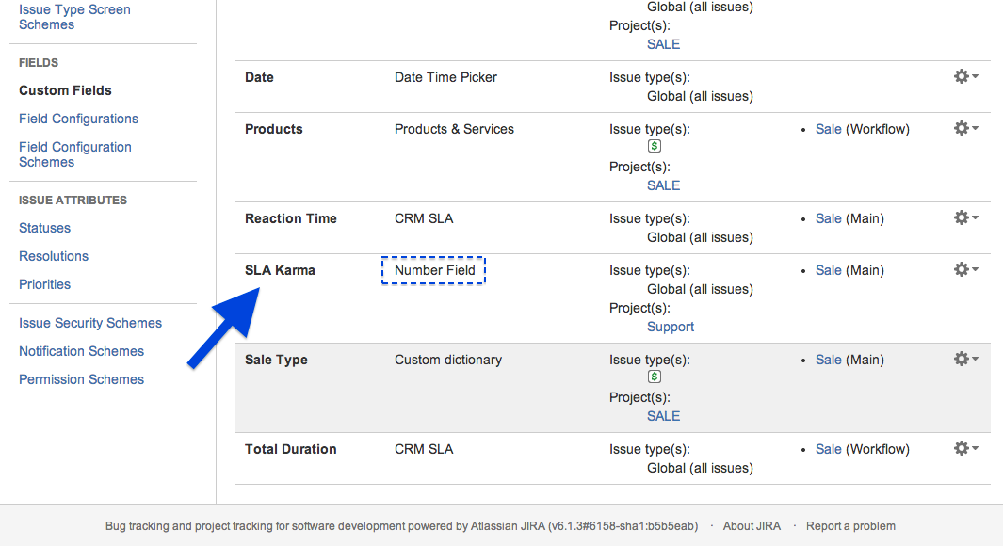Open gear menu for SLA Karma field
The width and height of the screenshot is (1003, 546).
tap(965, 269)
